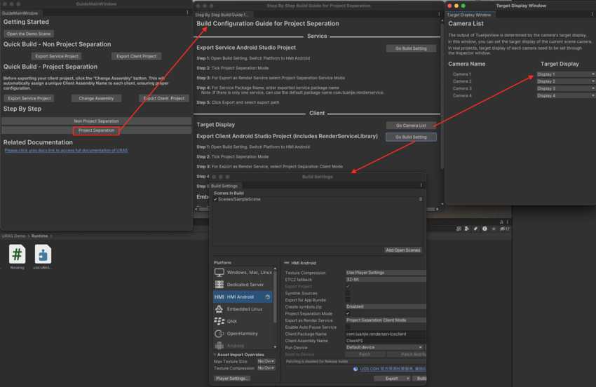596x387 pixels.
Task: Open the ETC2 fallback 32-bit dropdown
Action: point(386,280)
